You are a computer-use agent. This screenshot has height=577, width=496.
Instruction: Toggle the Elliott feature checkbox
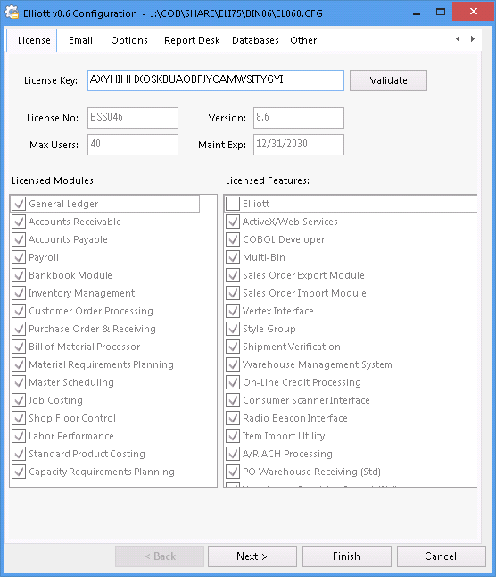[233, 204]
